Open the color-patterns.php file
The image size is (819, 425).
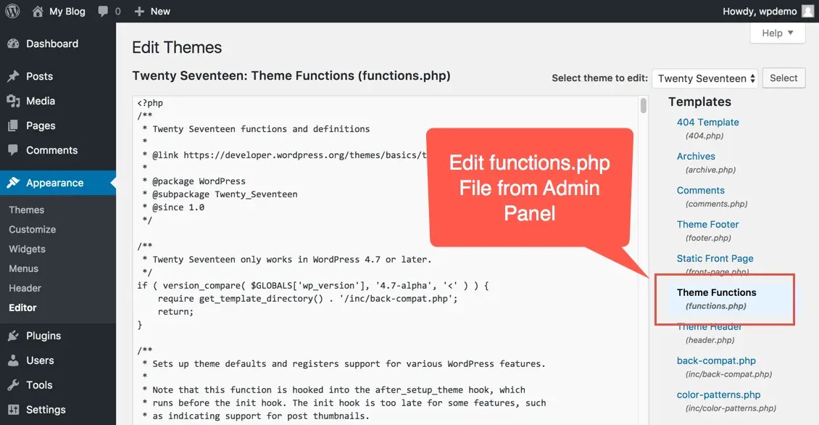718,395
